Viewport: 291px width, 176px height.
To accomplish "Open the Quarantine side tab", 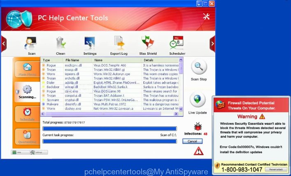I will [27, 137].
